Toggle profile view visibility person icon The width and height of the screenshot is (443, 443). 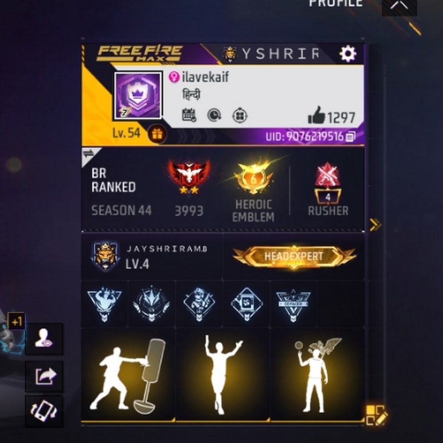pyautogui.click(x=44, y=339)
